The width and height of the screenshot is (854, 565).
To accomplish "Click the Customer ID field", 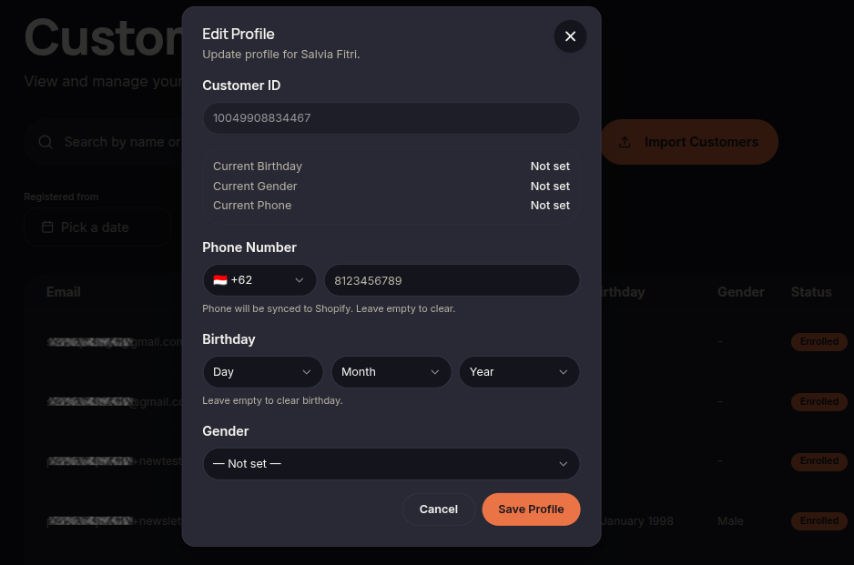I will click(391, 118).
